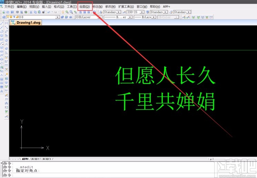Select the Table tool
257x178 pixels.
(2, 87)
